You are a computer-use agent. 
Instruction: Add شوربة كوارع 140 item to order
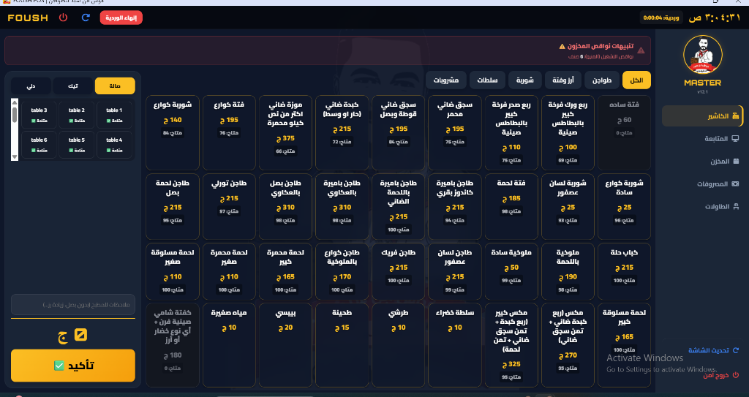point(173,133)
